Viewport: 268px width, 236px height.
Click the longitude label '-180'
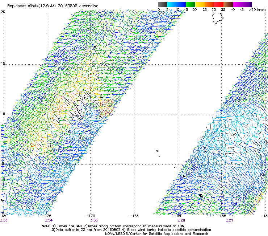pyautogui.click(x=4, y=216)
